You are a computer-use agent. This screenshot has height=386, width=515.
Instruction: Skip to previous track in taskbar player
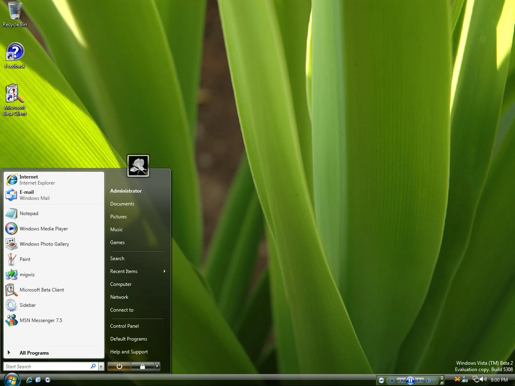click(x=401, y=380)
